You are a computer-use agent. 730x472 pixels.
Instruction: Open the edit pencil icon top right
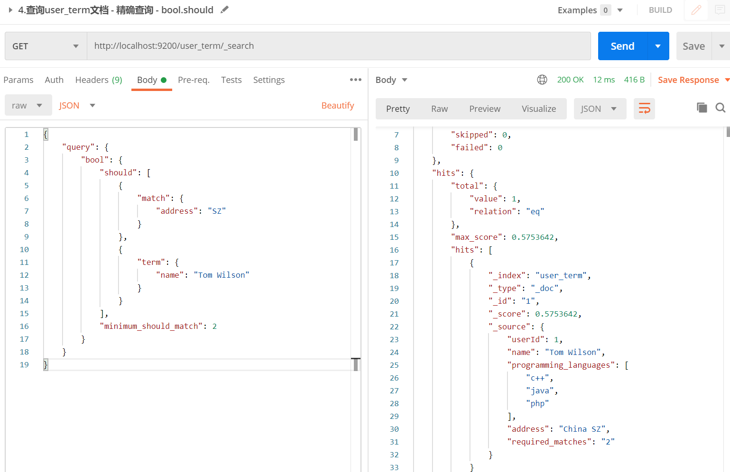[x=696, y=10]
